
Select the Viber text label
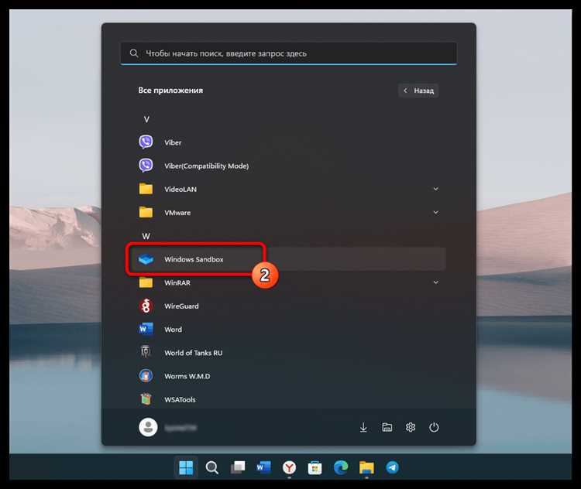173,142
